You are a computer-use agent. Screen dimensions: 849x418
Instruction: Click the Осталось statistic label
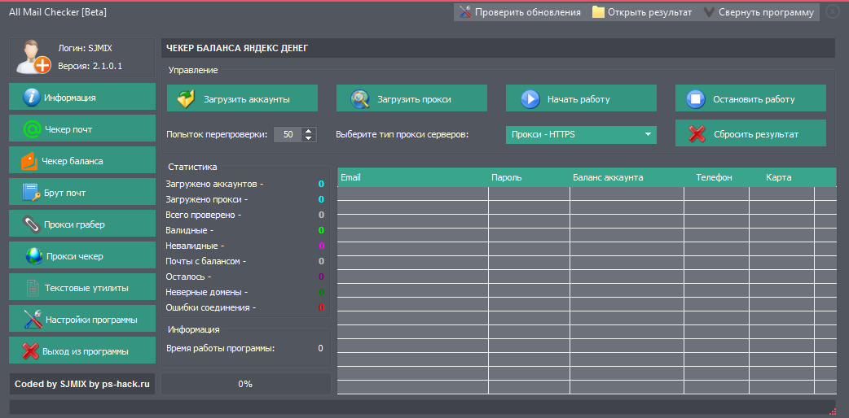tap(188, 276)
